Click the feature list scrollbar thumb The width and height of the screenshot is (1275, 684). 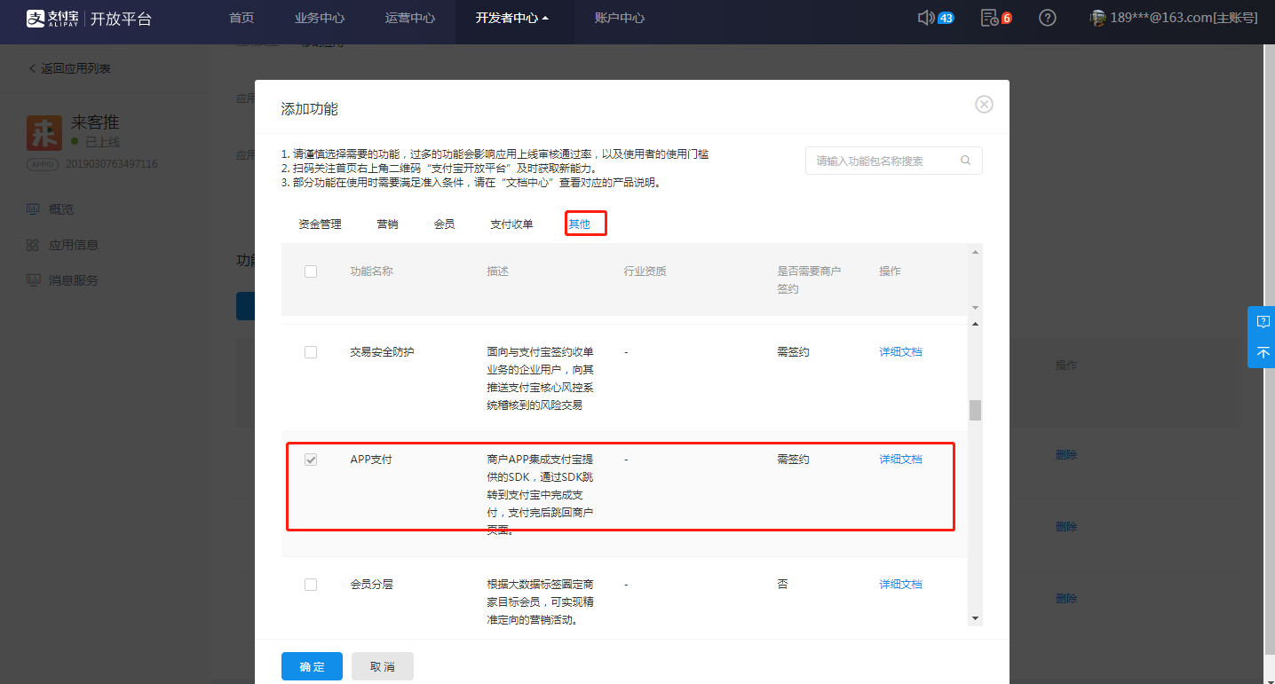(x=975, y=410)
